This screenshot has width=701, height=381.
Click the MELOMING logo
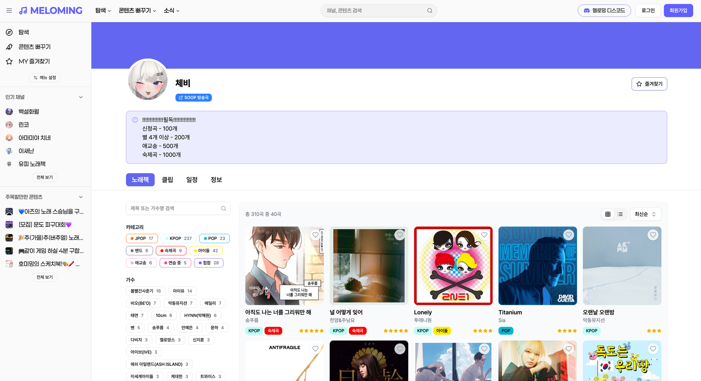[51, 11]
